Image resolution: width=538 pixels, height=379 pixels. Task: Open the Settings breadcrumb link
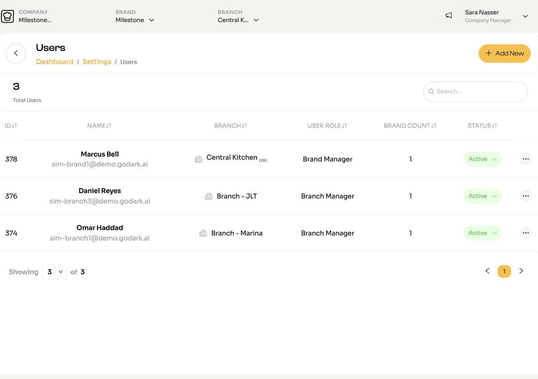click(x=97, y=62)
